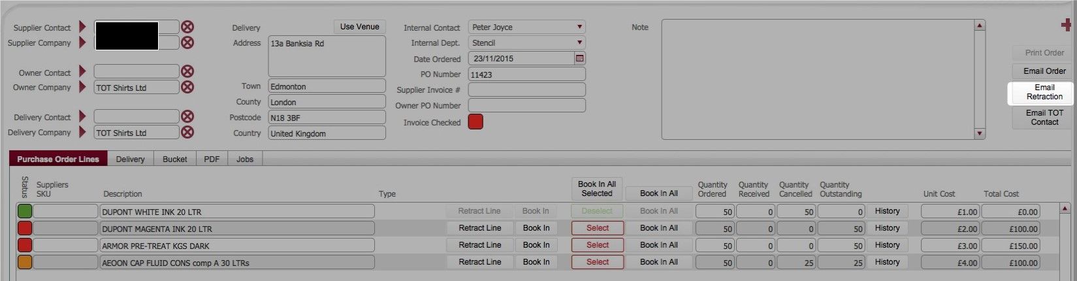This screenshot has height=281, width=1077.
Task: Click the Email Retraction button
Action: tap(1044, 92)
